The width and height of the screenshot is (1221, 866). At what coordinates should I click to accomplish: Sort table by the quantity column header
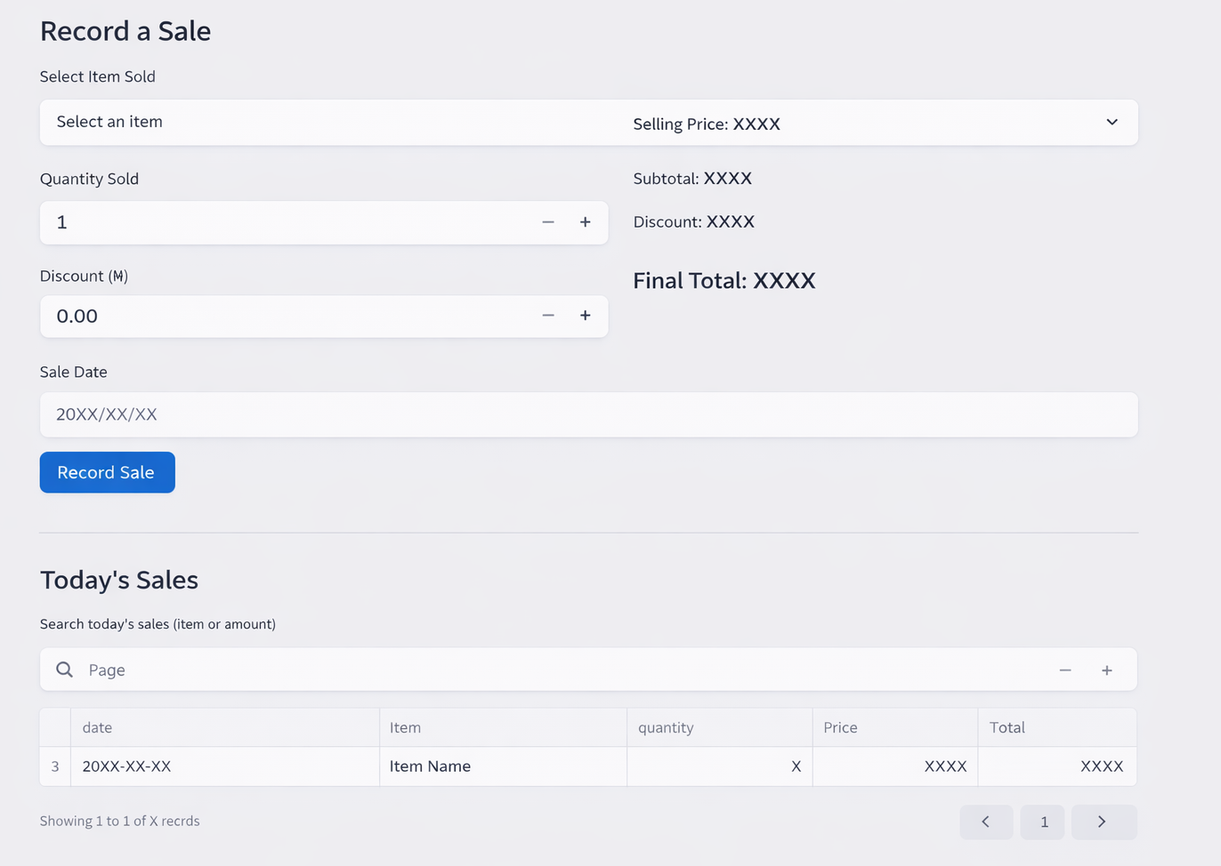(665, 727)
